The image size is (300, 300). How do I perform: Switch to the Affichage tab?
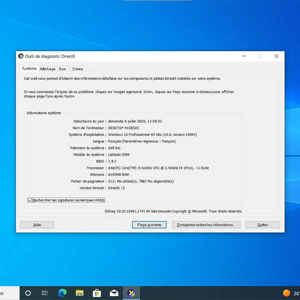[47, 69]
